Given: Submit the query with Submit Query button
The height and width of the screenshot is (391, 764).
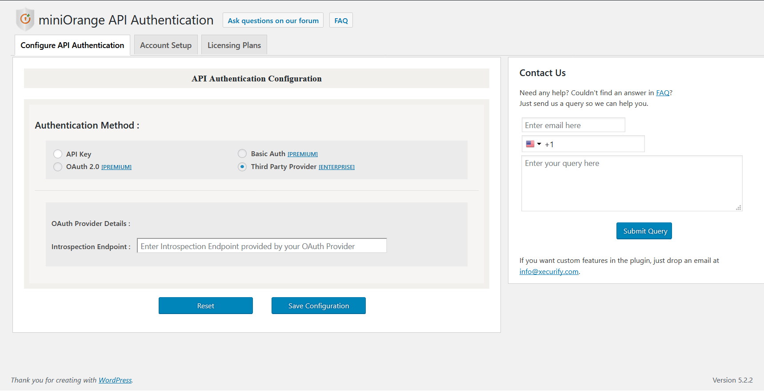Looking at the screenshot, I should point(644,231).
